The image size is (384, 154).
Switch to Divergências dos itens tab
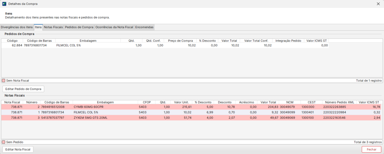(17, 27)
